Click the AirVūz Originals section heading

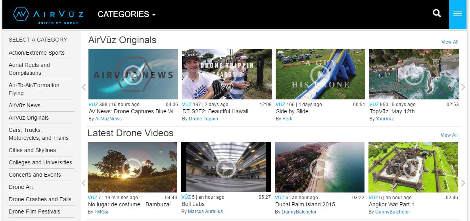click(x=122, y=40)
